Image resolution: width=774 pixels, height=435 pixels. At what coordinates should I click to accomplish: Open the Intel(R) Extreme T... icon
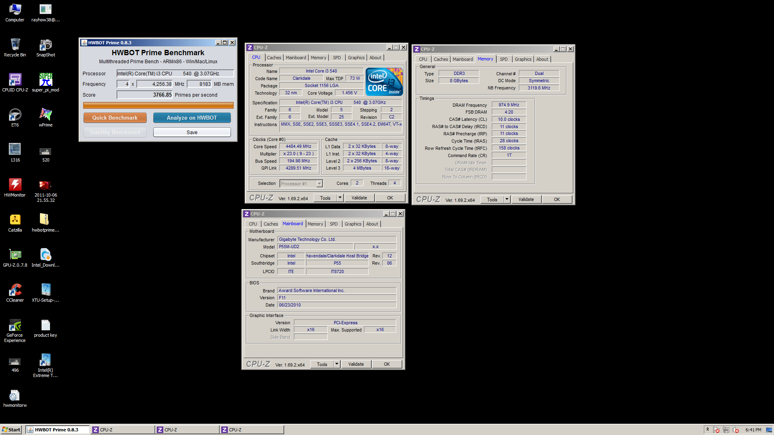(x=46, y=366)
